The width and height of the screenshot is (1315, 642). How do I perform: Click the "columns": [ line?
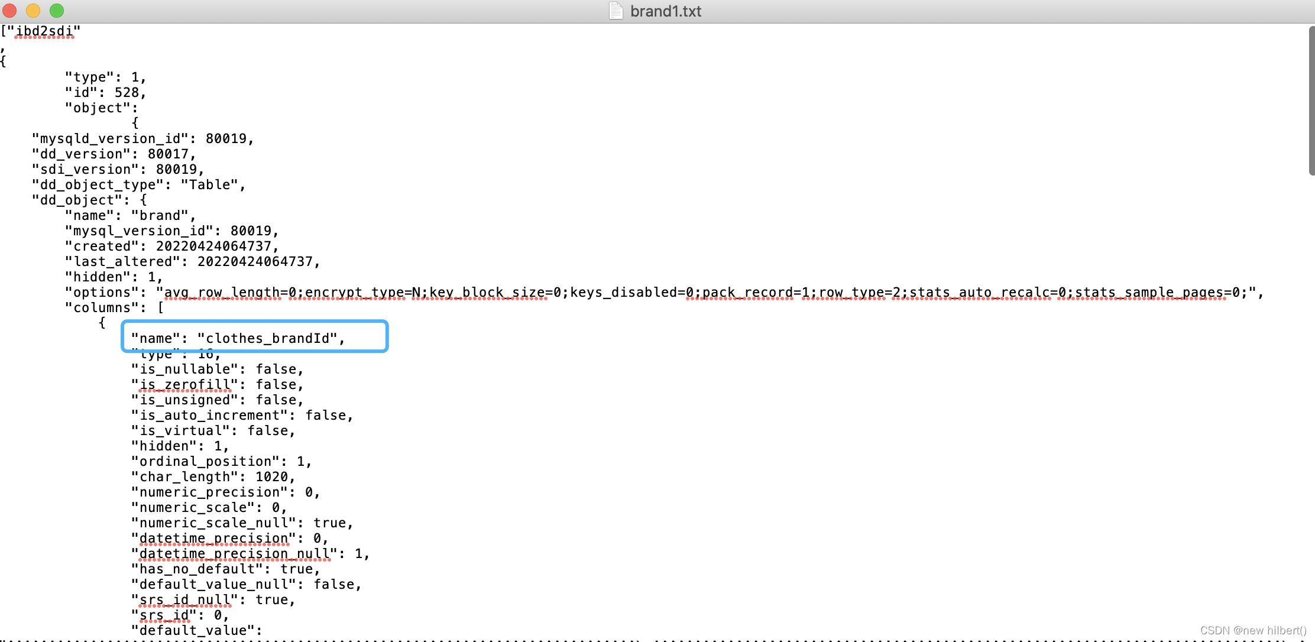click(x=114, y=307)
